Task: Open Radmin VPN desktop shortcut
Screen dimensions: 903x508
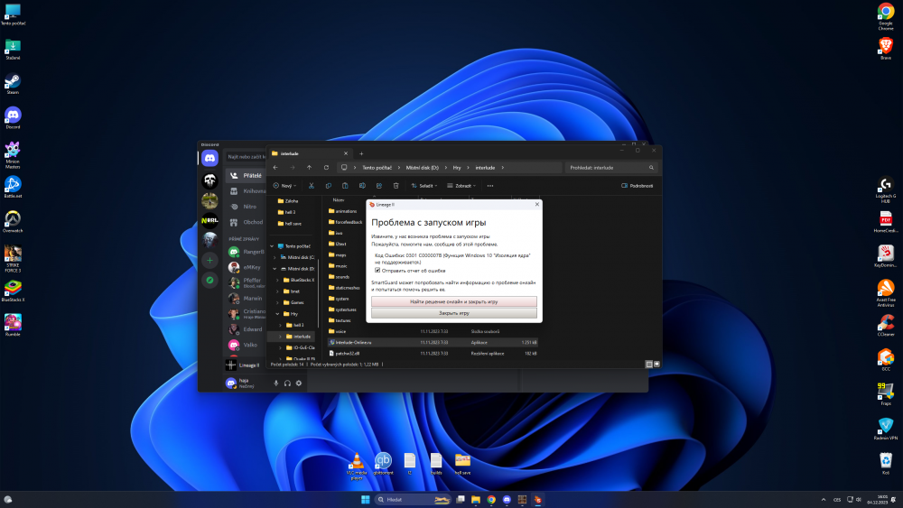Action: (x=886, y=429)
